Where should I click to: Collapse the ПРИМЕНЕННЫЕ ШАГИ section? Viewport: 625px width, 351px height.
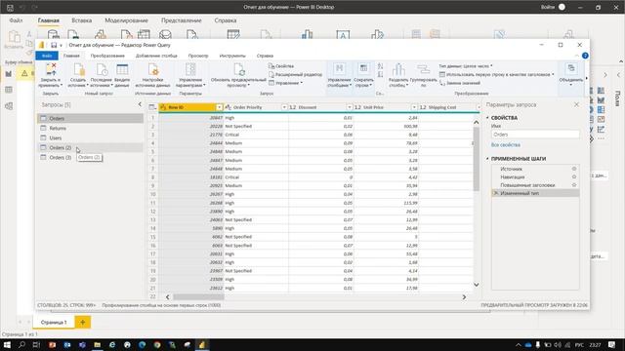pos(487,159)
